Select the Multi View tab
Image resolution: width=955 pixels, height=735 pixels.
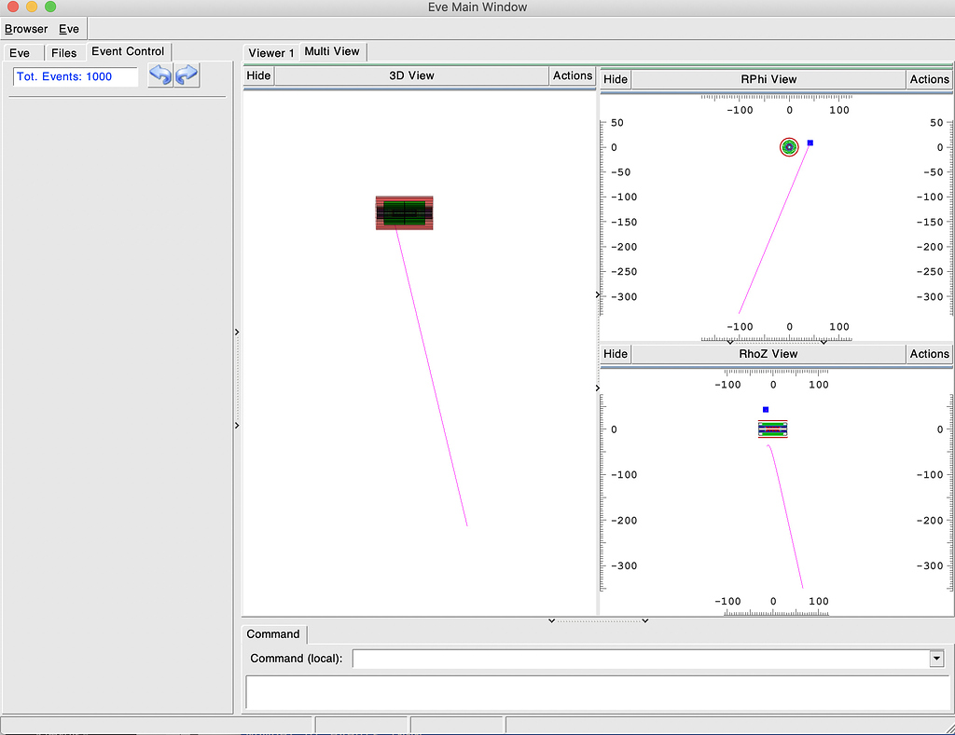332,52
